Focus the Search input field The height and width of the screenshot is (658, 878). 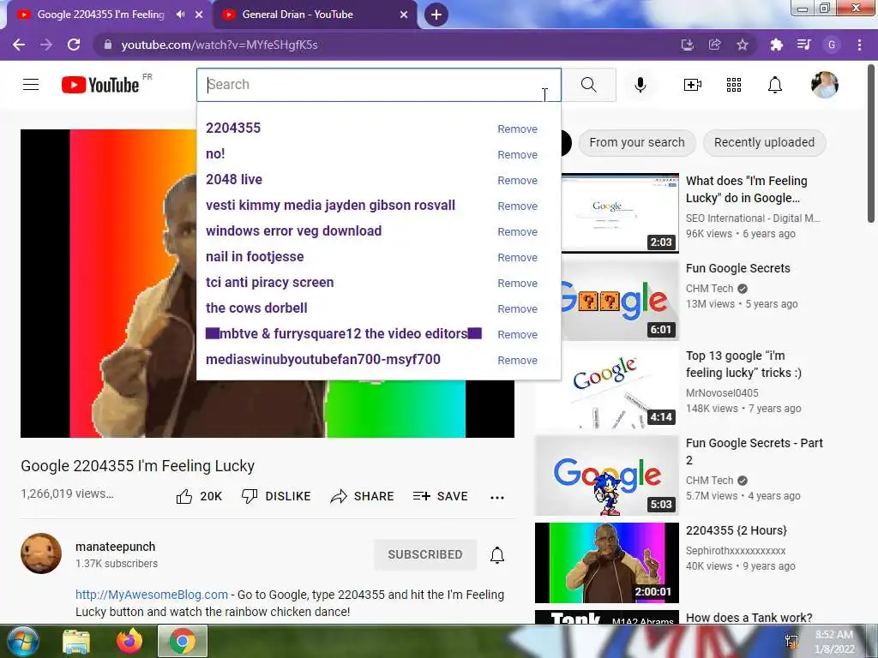tap(378, 85)
